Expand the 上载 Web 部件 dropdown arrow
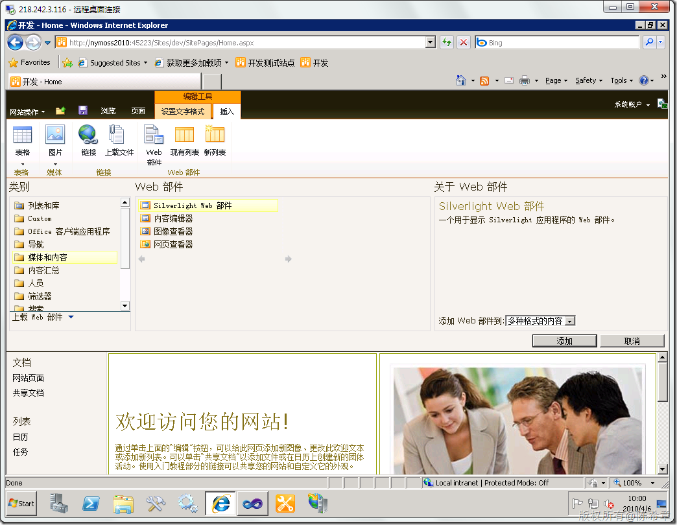 pos(71,317)
